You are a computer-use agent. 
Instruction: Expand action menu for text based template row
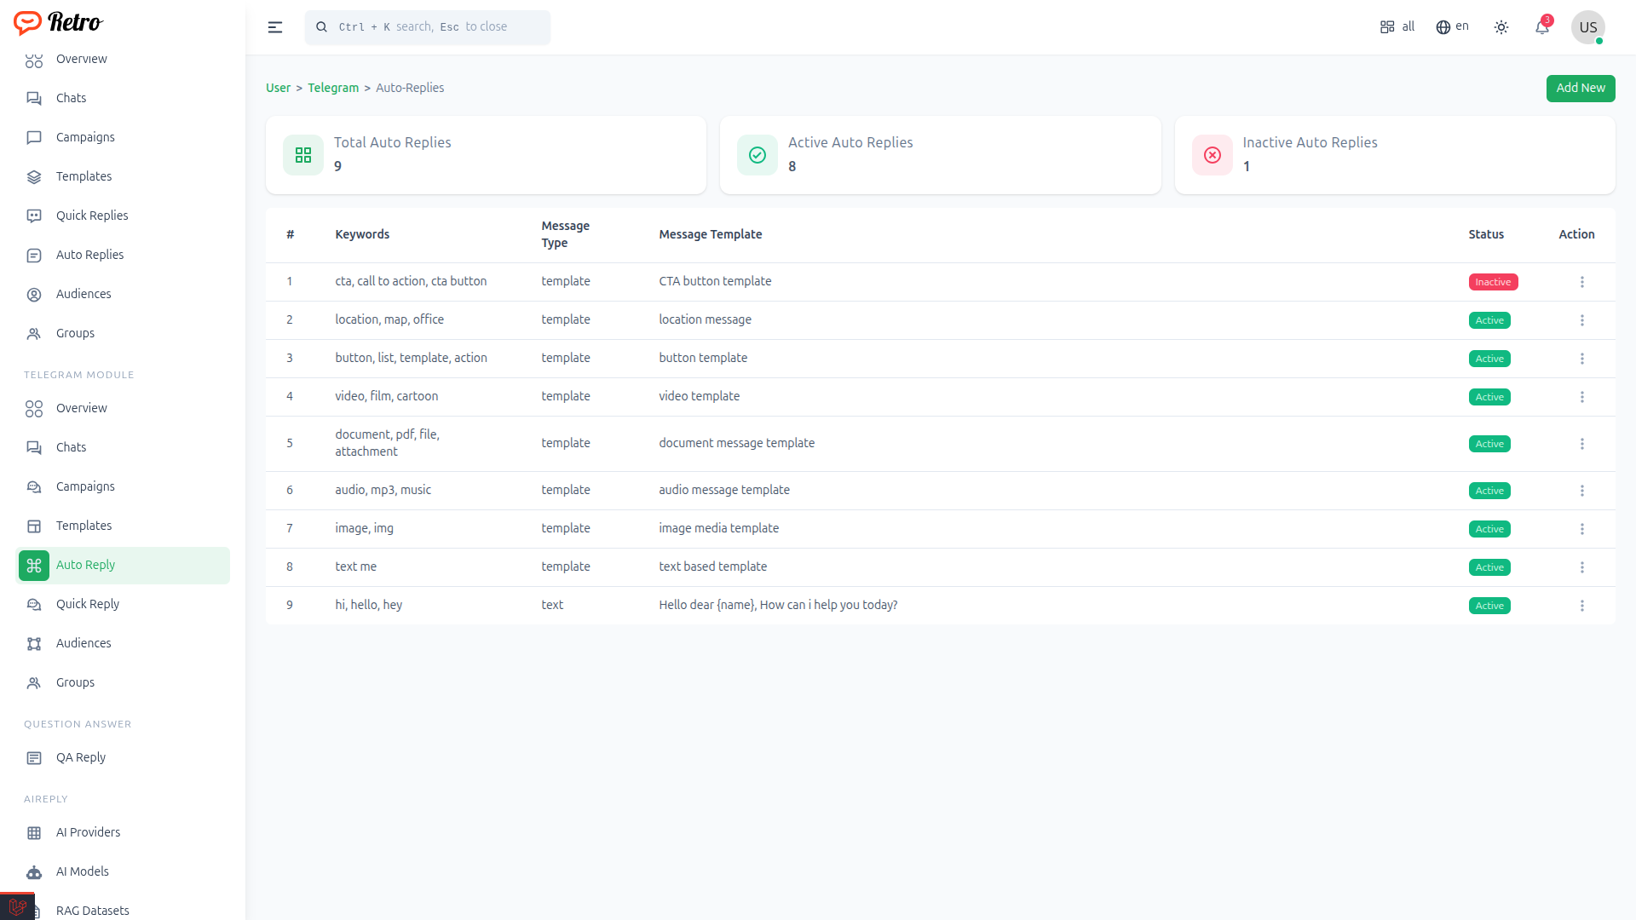click(x=1582, y=567)
